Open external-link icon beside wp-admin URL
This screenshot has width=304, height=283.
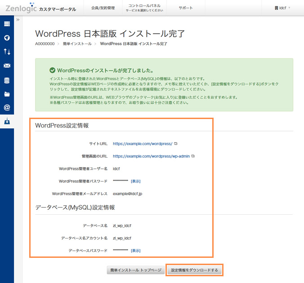tap(193, 156)
